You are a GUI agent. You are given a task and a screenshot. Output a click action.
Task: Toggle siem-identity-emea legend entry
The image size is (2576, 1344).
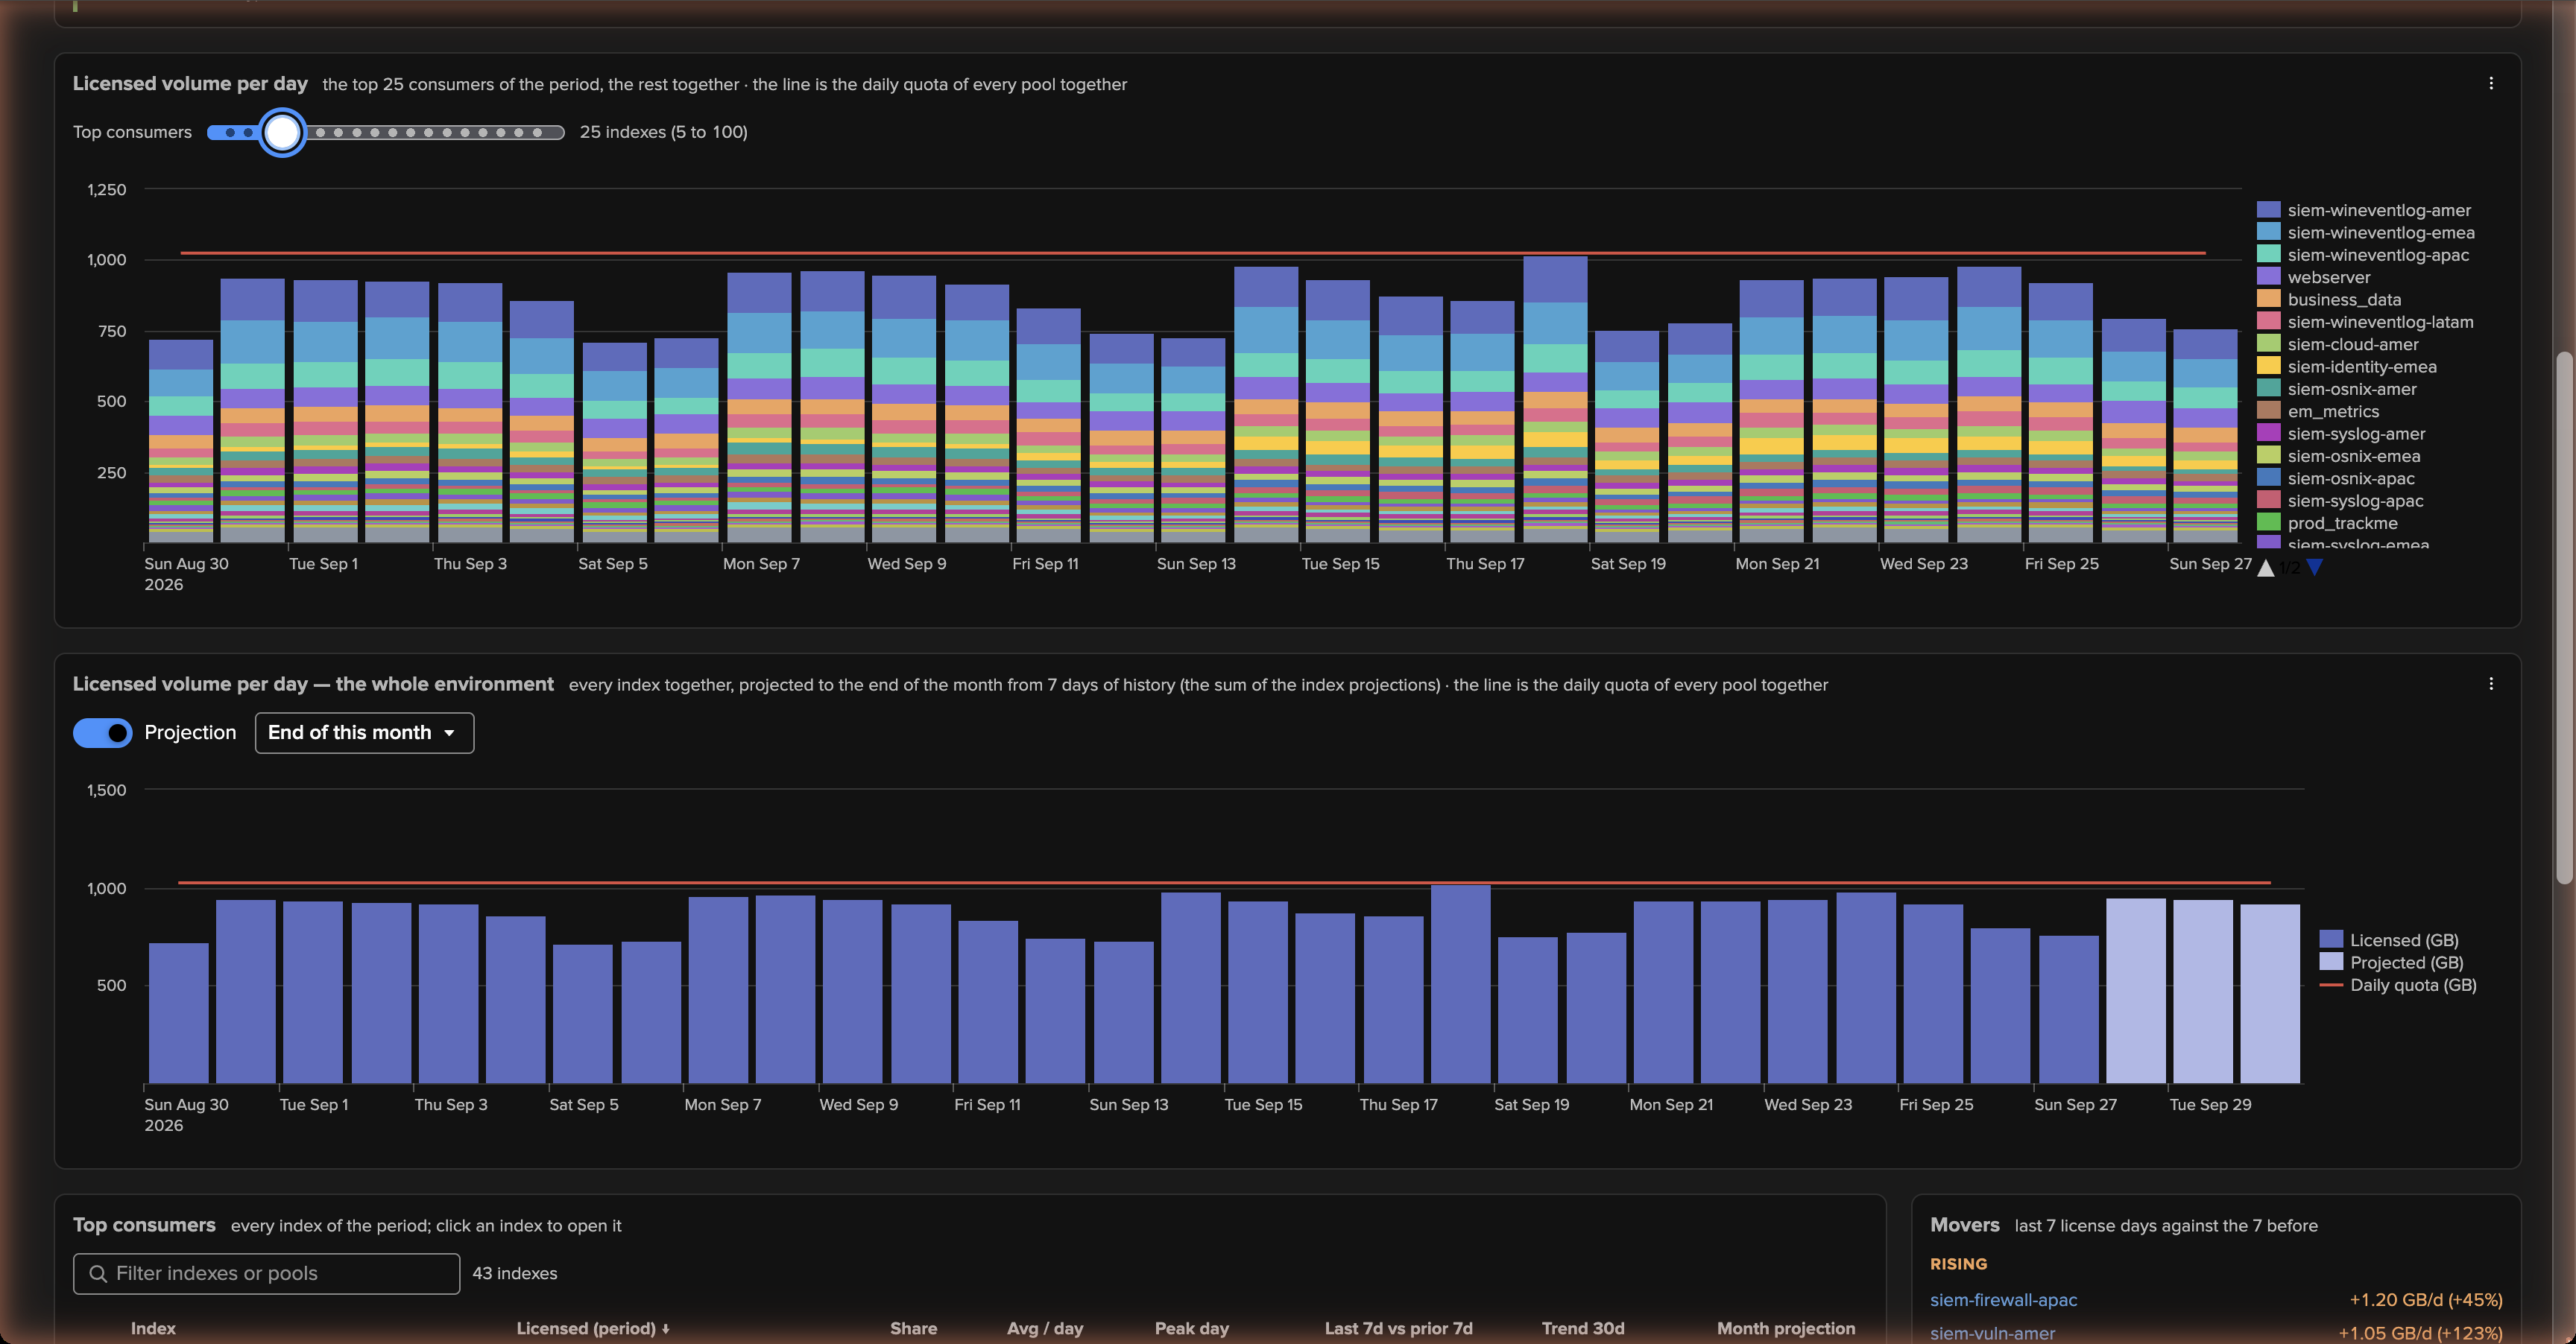coord(2347,367)
